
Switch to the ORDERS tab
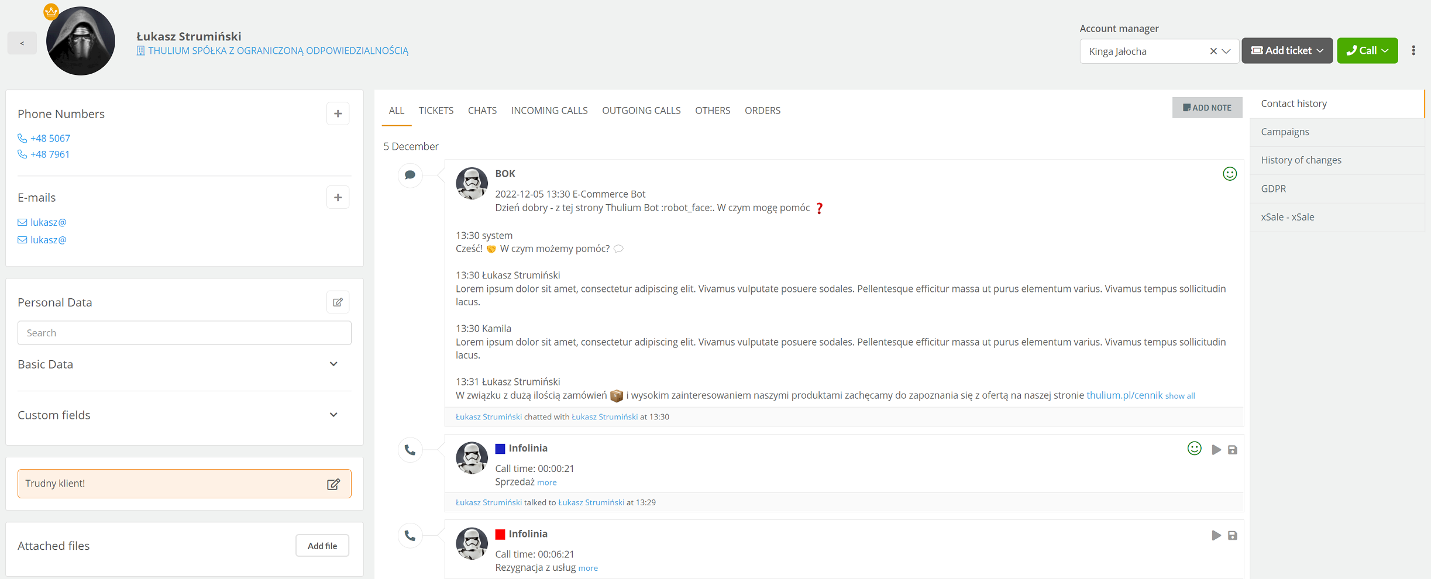tap(762, 111)
